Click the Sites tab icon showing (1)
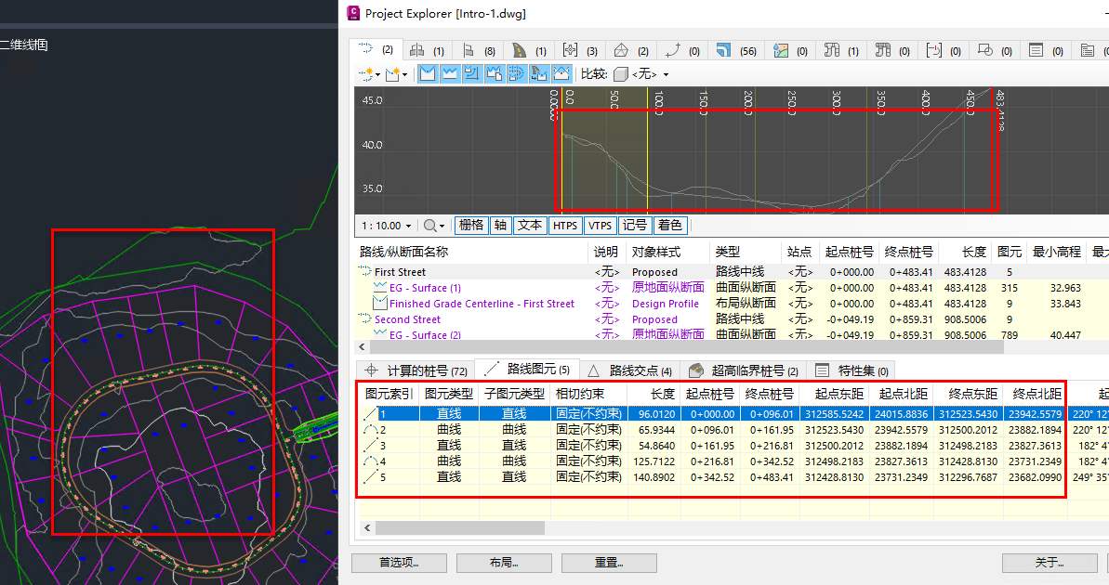1109x585 pixels. [426, 50]
